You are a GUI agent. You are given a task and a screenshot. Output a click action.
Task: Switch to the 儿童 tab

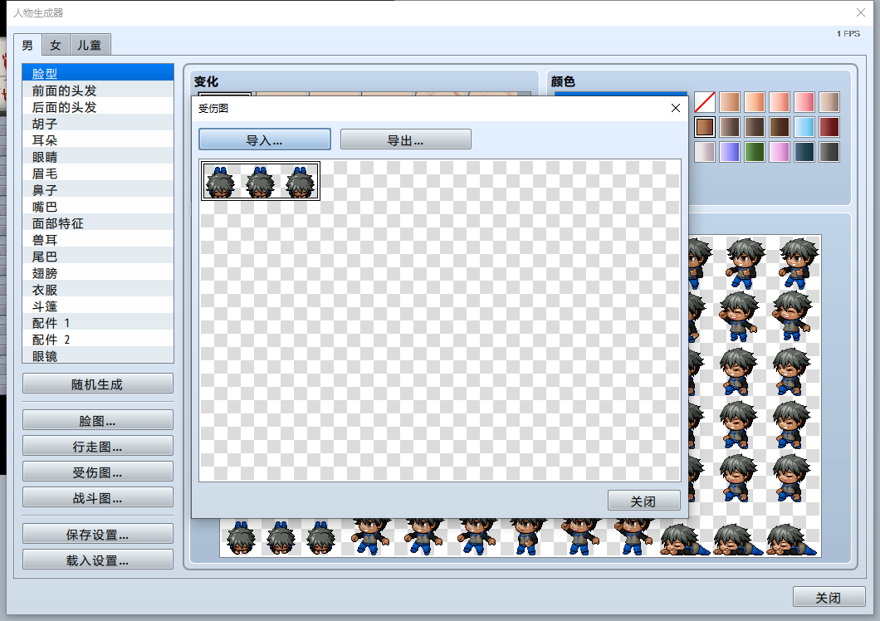pyautogui.click(x=89, y=45)
